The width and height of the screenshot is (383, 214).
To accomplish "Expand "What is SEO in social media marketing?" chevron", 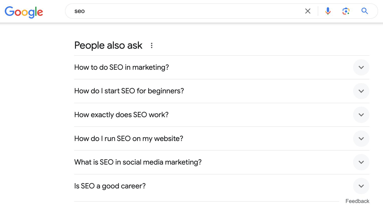I will click(x=361, y=162).
